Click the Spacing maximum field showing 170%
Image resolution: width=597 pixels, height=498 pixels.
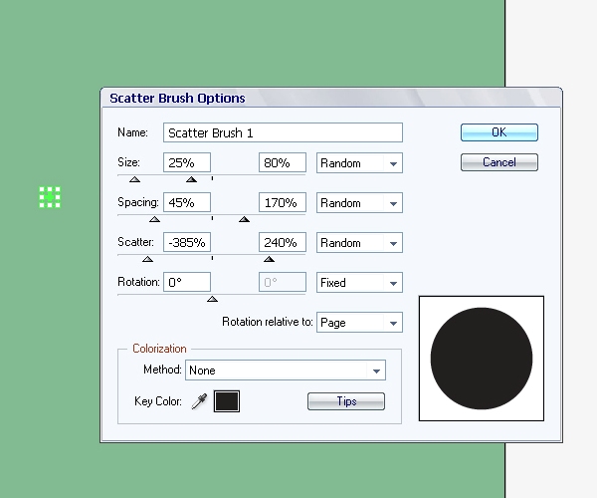tap(283, 202)
